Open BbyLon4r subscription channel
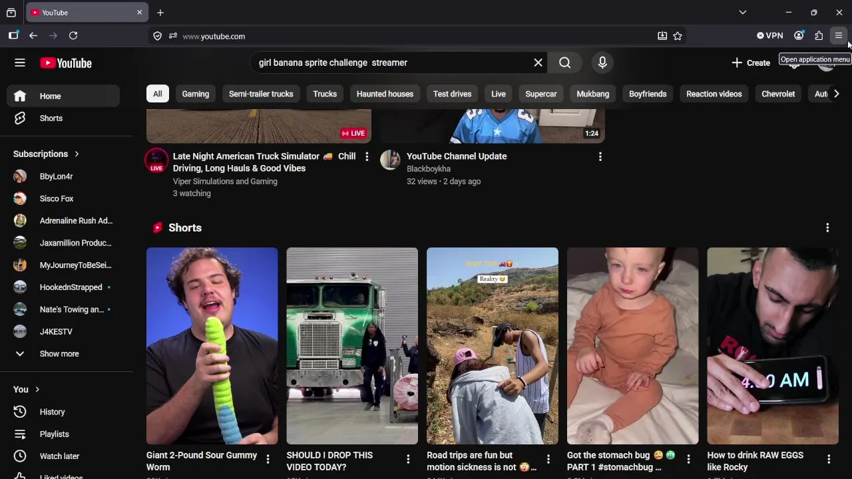852x479 pixels. [63, 176]
